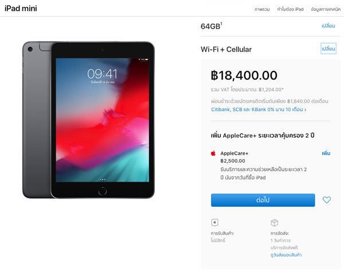Click the 64GB storage label
The width and height of the screenshot is (344, 272).
click(211, 26)
